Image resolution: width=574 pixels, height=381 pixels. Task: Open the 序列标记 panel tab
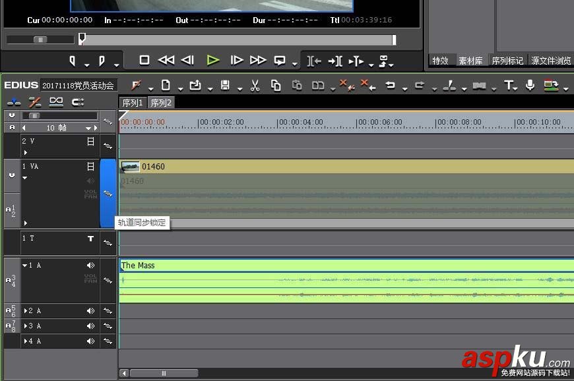(507, 61)
